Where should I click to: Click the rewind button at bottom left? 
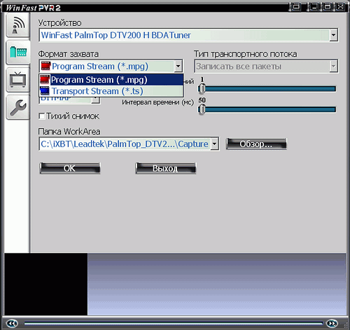(x=12, y=324)
